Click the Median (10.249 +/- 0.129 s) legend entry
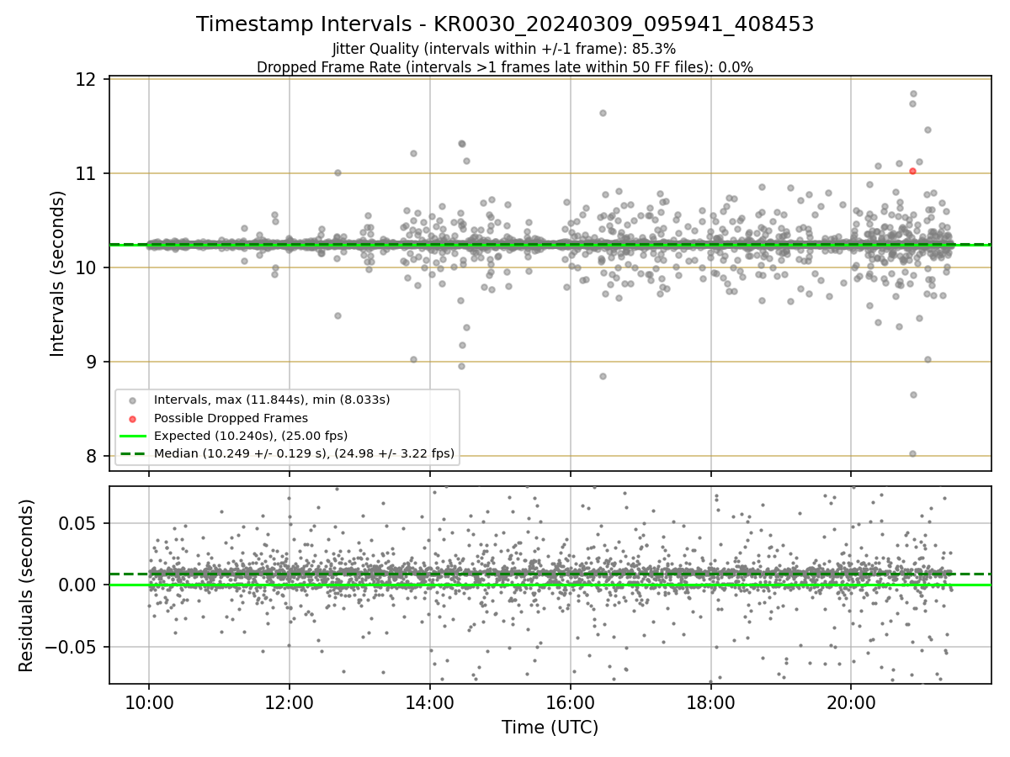1010x757 pixels. click(x=305, y=454)
